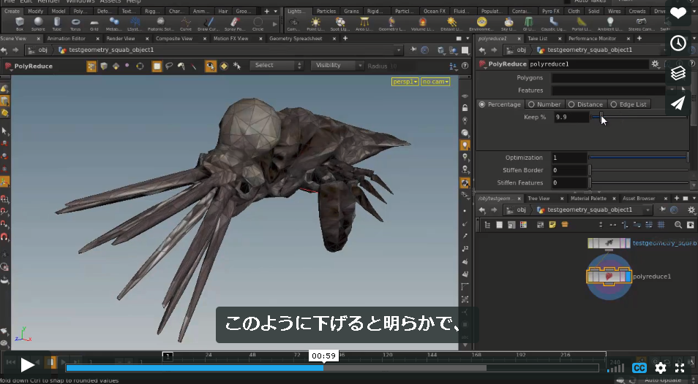This screenshot has width=698, height=384.
Task: Add an Area Light from shelf
Action: (x=364, y=23)
